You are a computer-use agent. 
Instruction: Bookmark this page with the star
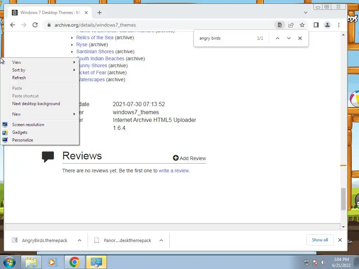[302, 25]
